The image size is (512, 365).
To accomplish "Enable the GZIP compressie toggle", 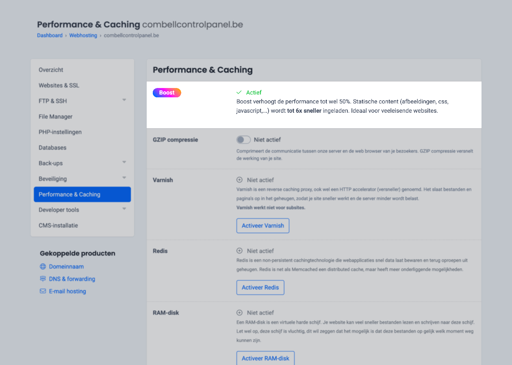I will click(x=243, y=140).
